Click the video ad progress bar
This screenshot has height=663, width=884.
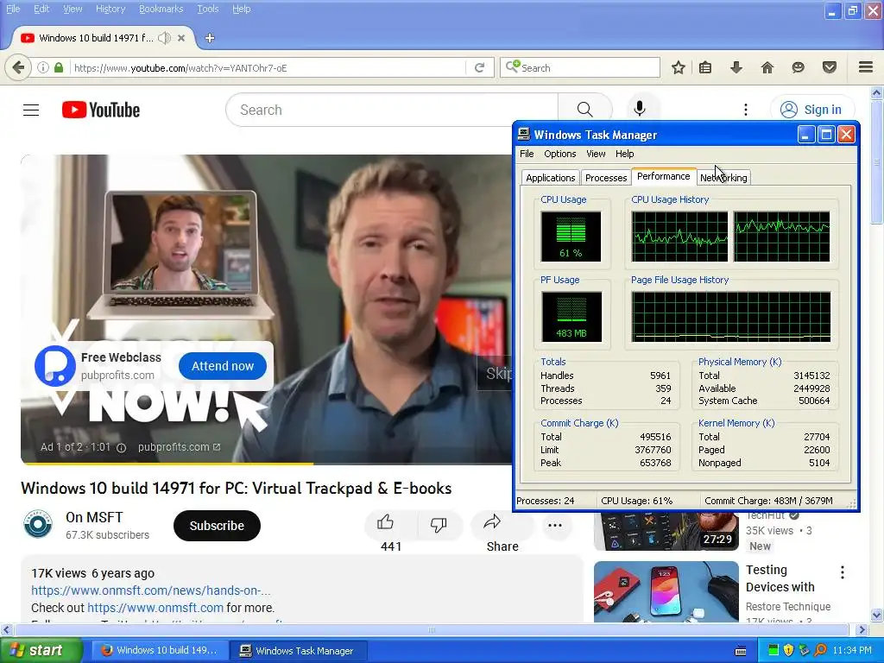pos(266,464)
